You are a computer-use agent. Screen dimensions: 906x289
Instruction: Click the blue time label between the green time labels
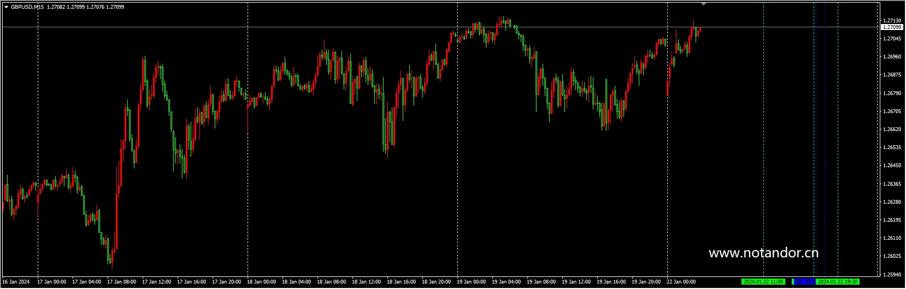804,282
